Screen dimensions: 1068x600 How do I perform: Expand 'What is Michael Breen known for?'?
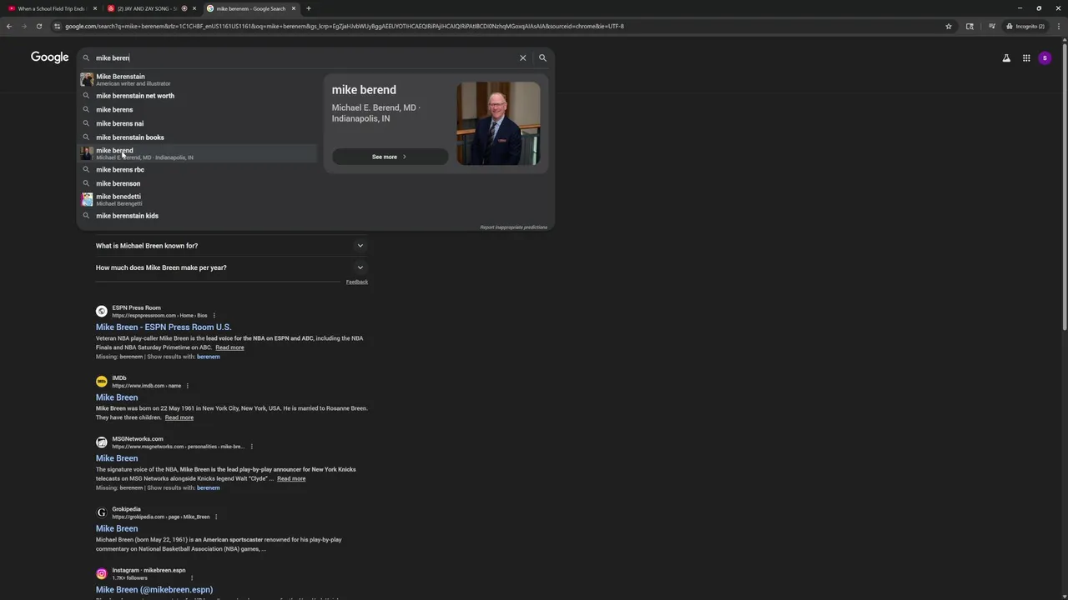click(231, 246)
